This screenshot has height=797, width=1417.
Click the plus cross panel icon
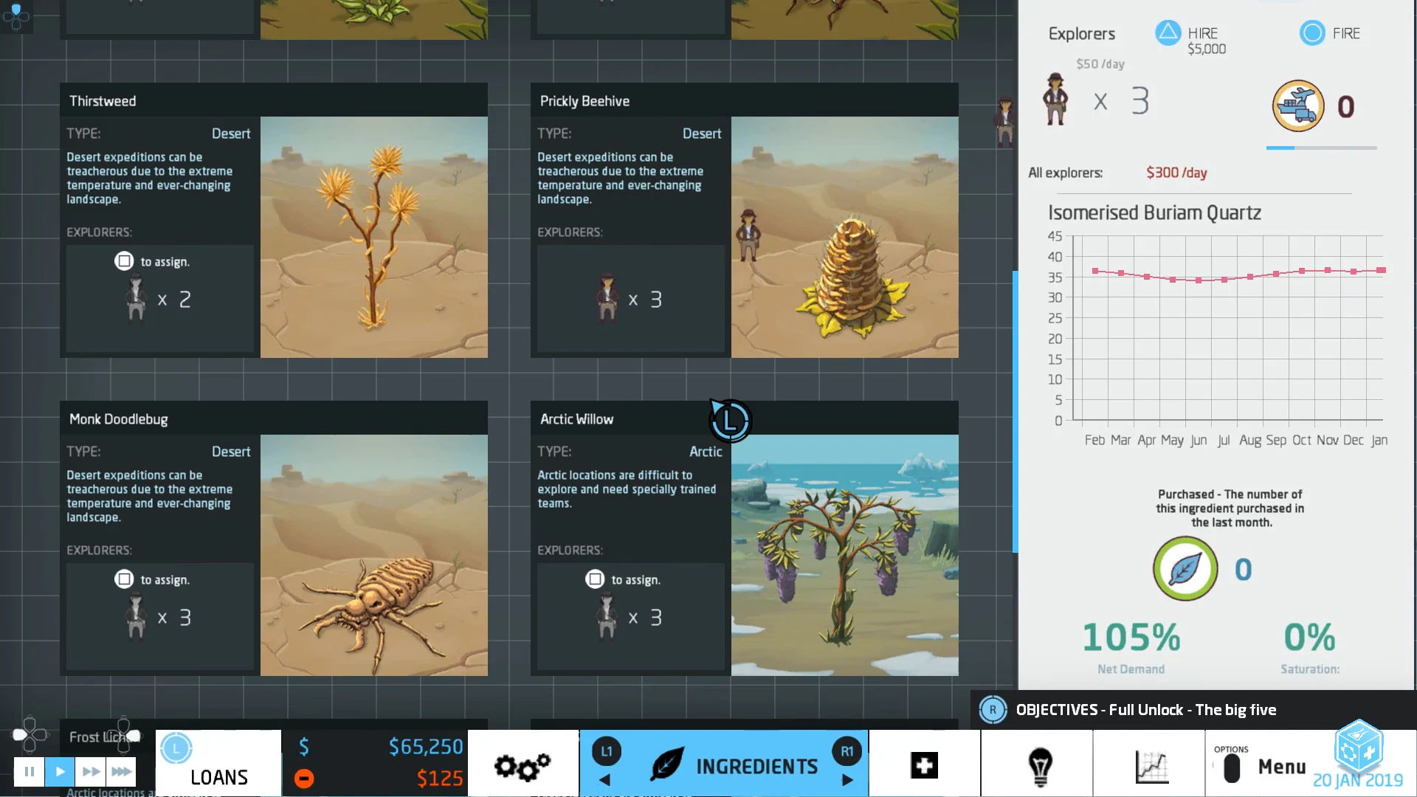[924, 765]
